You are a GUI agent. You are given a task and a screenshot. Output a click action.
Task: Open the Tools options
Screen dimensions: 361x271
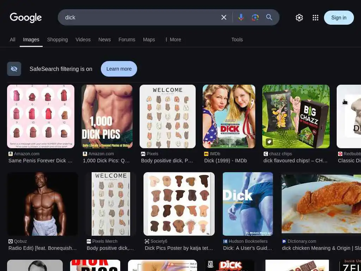[x=237, y=40]
